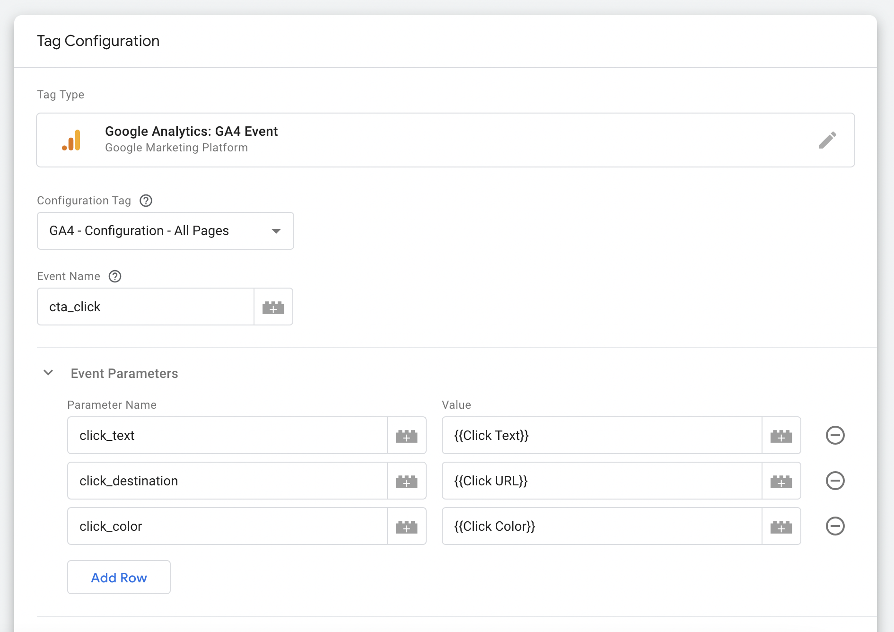This screenshot has width=894, height=632.
Task: Edit the tag type using the pencil icon
Action: coord(828,140)
